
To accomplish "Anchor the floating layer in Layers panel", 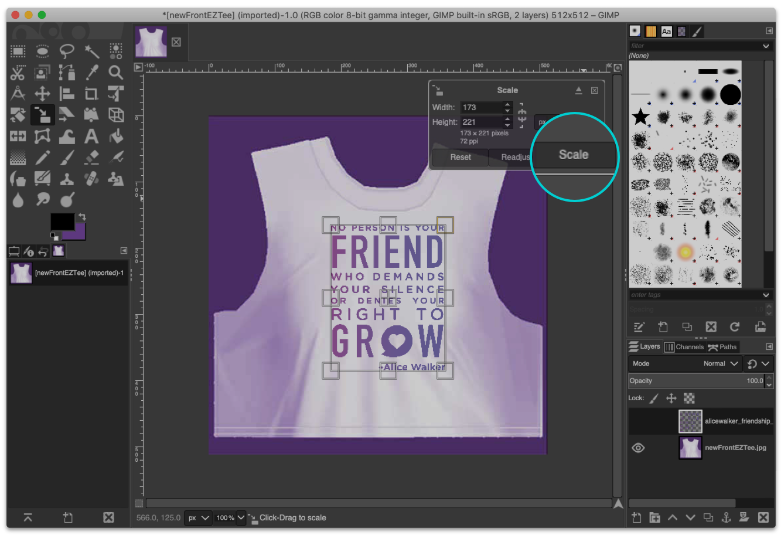I will click(x=726, y=517).
